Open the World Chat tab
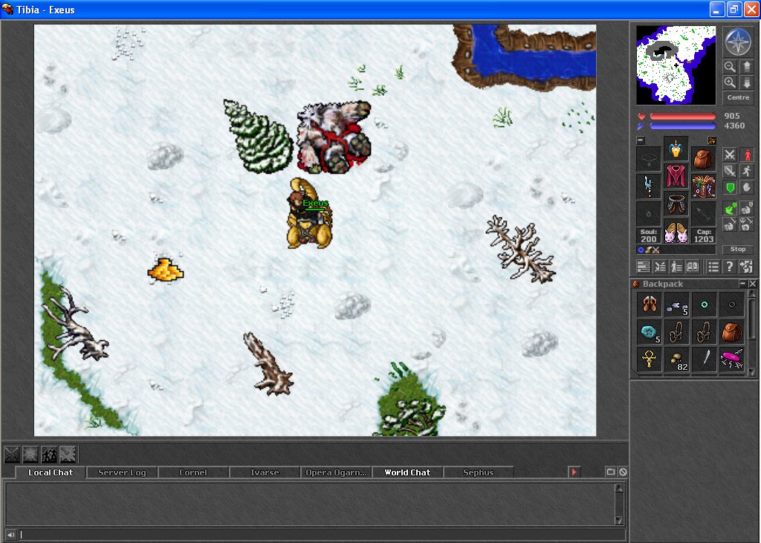This screenshot has height=543, width=761. pyautogui.click(x=407, y=472)
